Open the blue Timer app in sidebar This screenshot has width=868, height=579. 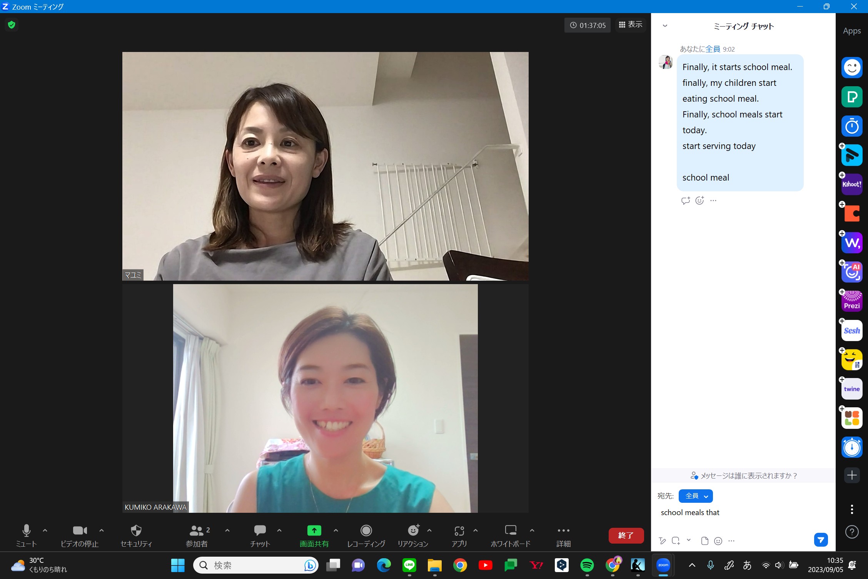[x=852, y=126]
